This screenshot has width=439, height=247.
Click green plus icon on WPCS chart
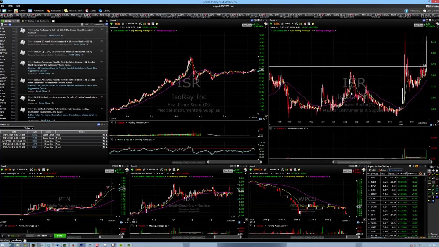click(x=251, y=169)
